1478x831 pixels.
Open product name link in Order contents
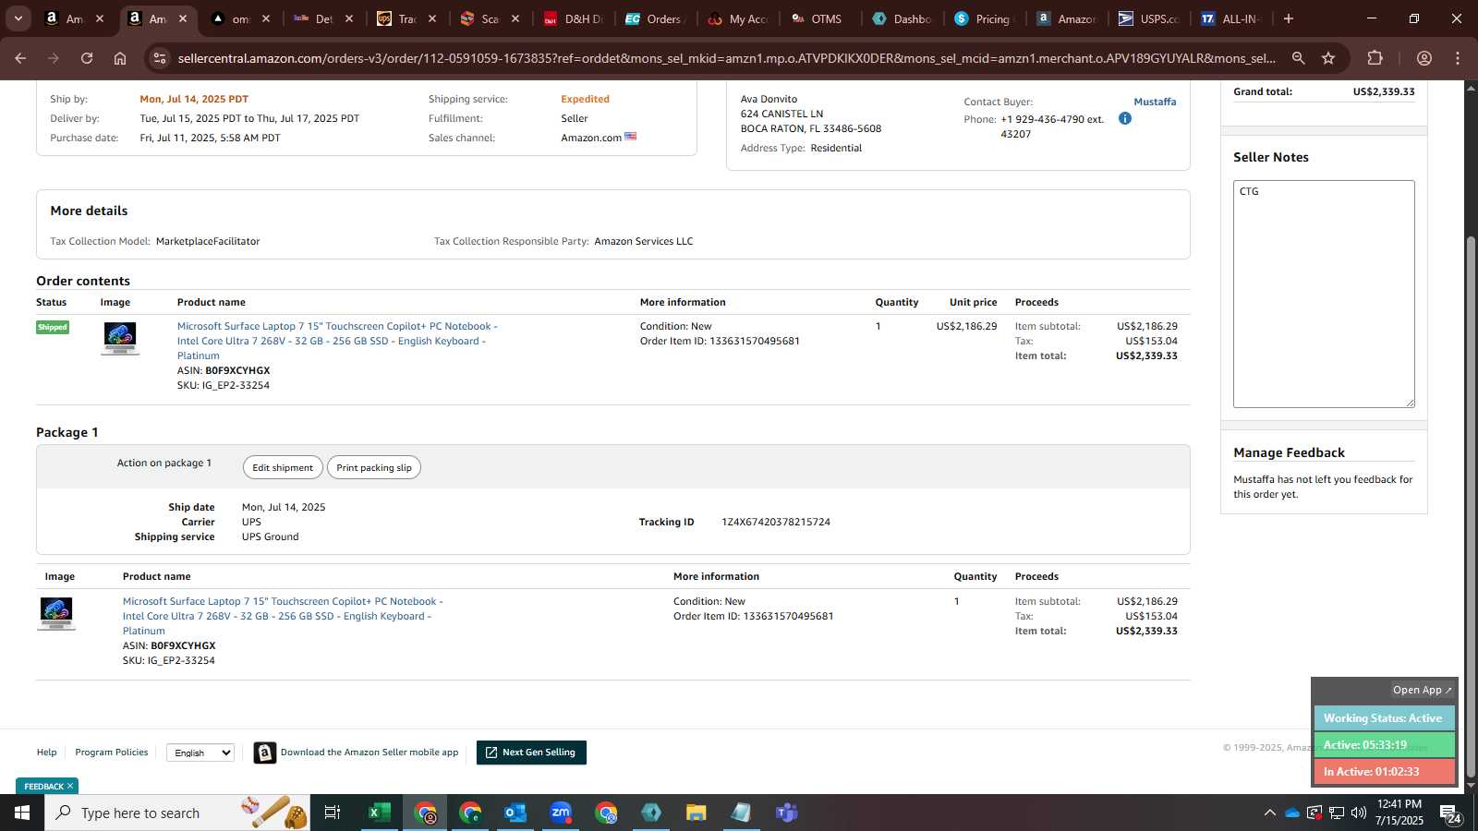pyautogui.click(x=337, y=341)
